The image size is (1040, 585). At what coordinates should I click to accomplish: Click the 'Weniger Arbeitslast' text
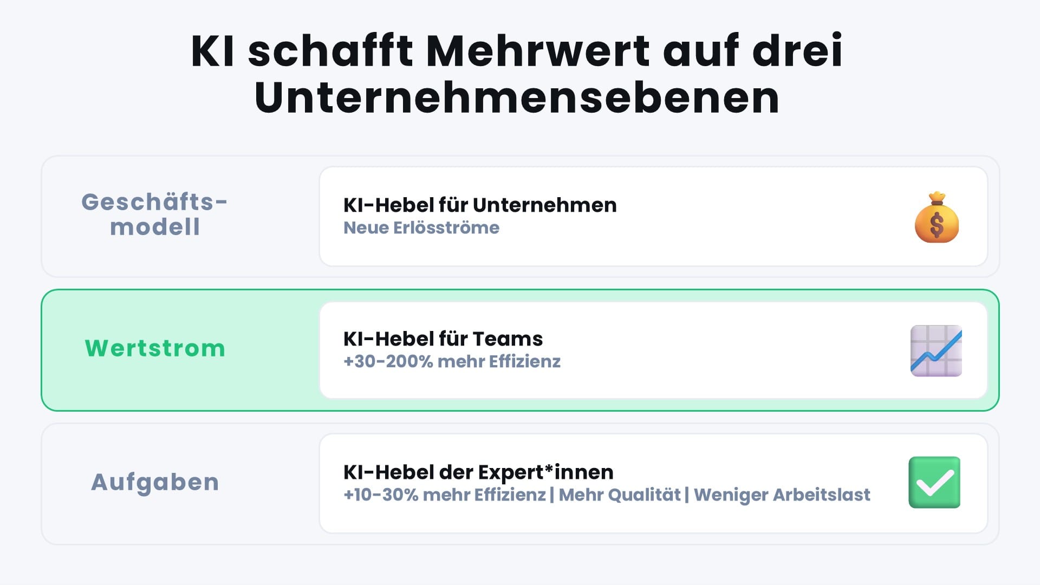coord(782,495)
